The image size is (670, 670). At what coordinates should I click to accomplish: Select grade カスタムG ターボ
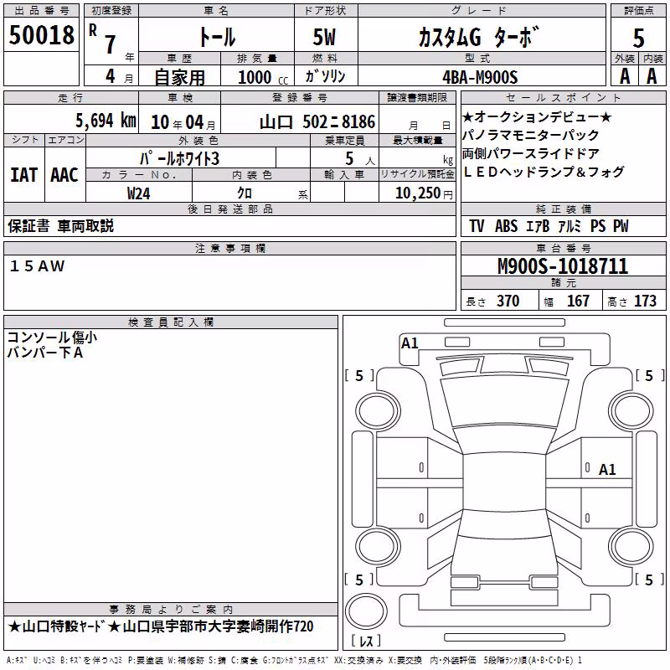[x=479, y=37]
